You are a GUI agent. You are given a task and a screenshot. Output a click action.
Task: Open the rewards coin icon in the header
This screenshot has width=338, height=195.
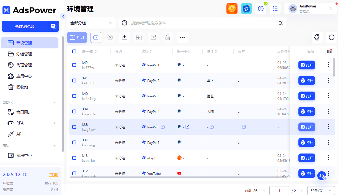tap(232, 9)
